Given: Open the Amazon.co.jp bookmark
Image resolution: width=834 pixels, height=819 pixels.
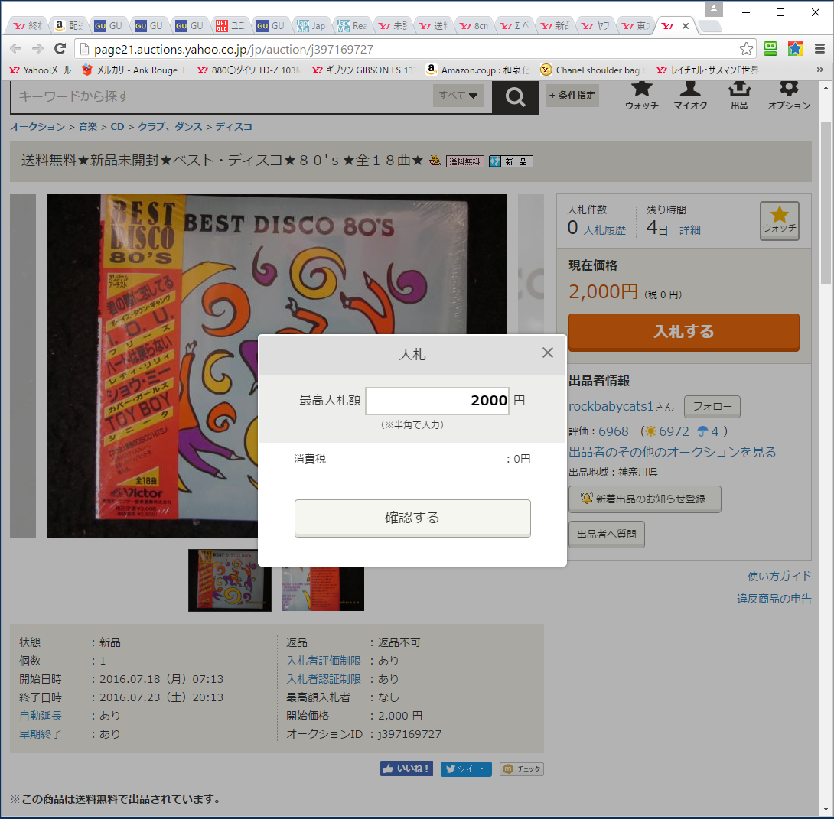Looking at the screenshot, I should click(x=477, y=70).
